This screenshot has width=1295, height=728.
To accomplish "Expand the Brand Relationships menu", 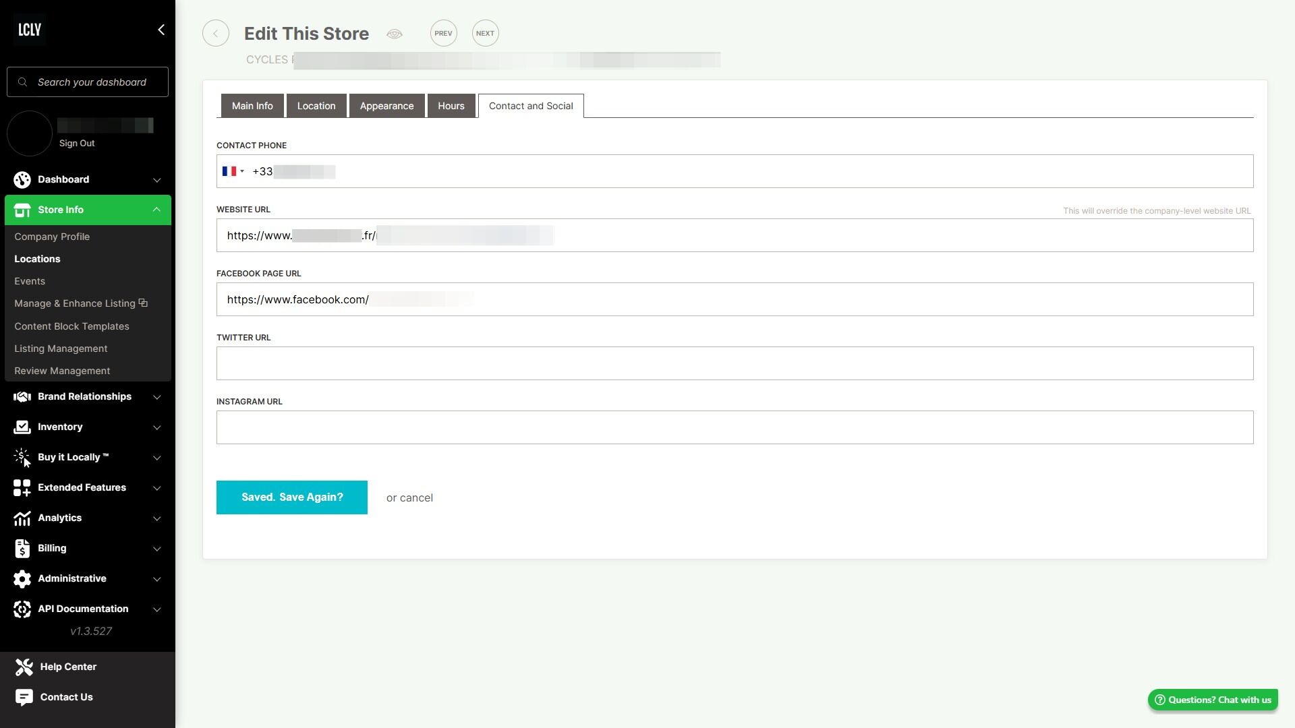I will coord(156,397).
